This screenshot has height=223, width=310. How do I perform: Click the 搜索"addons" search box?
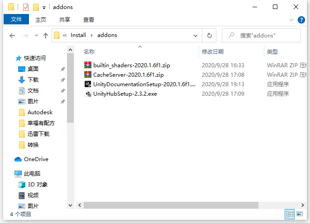262,36
